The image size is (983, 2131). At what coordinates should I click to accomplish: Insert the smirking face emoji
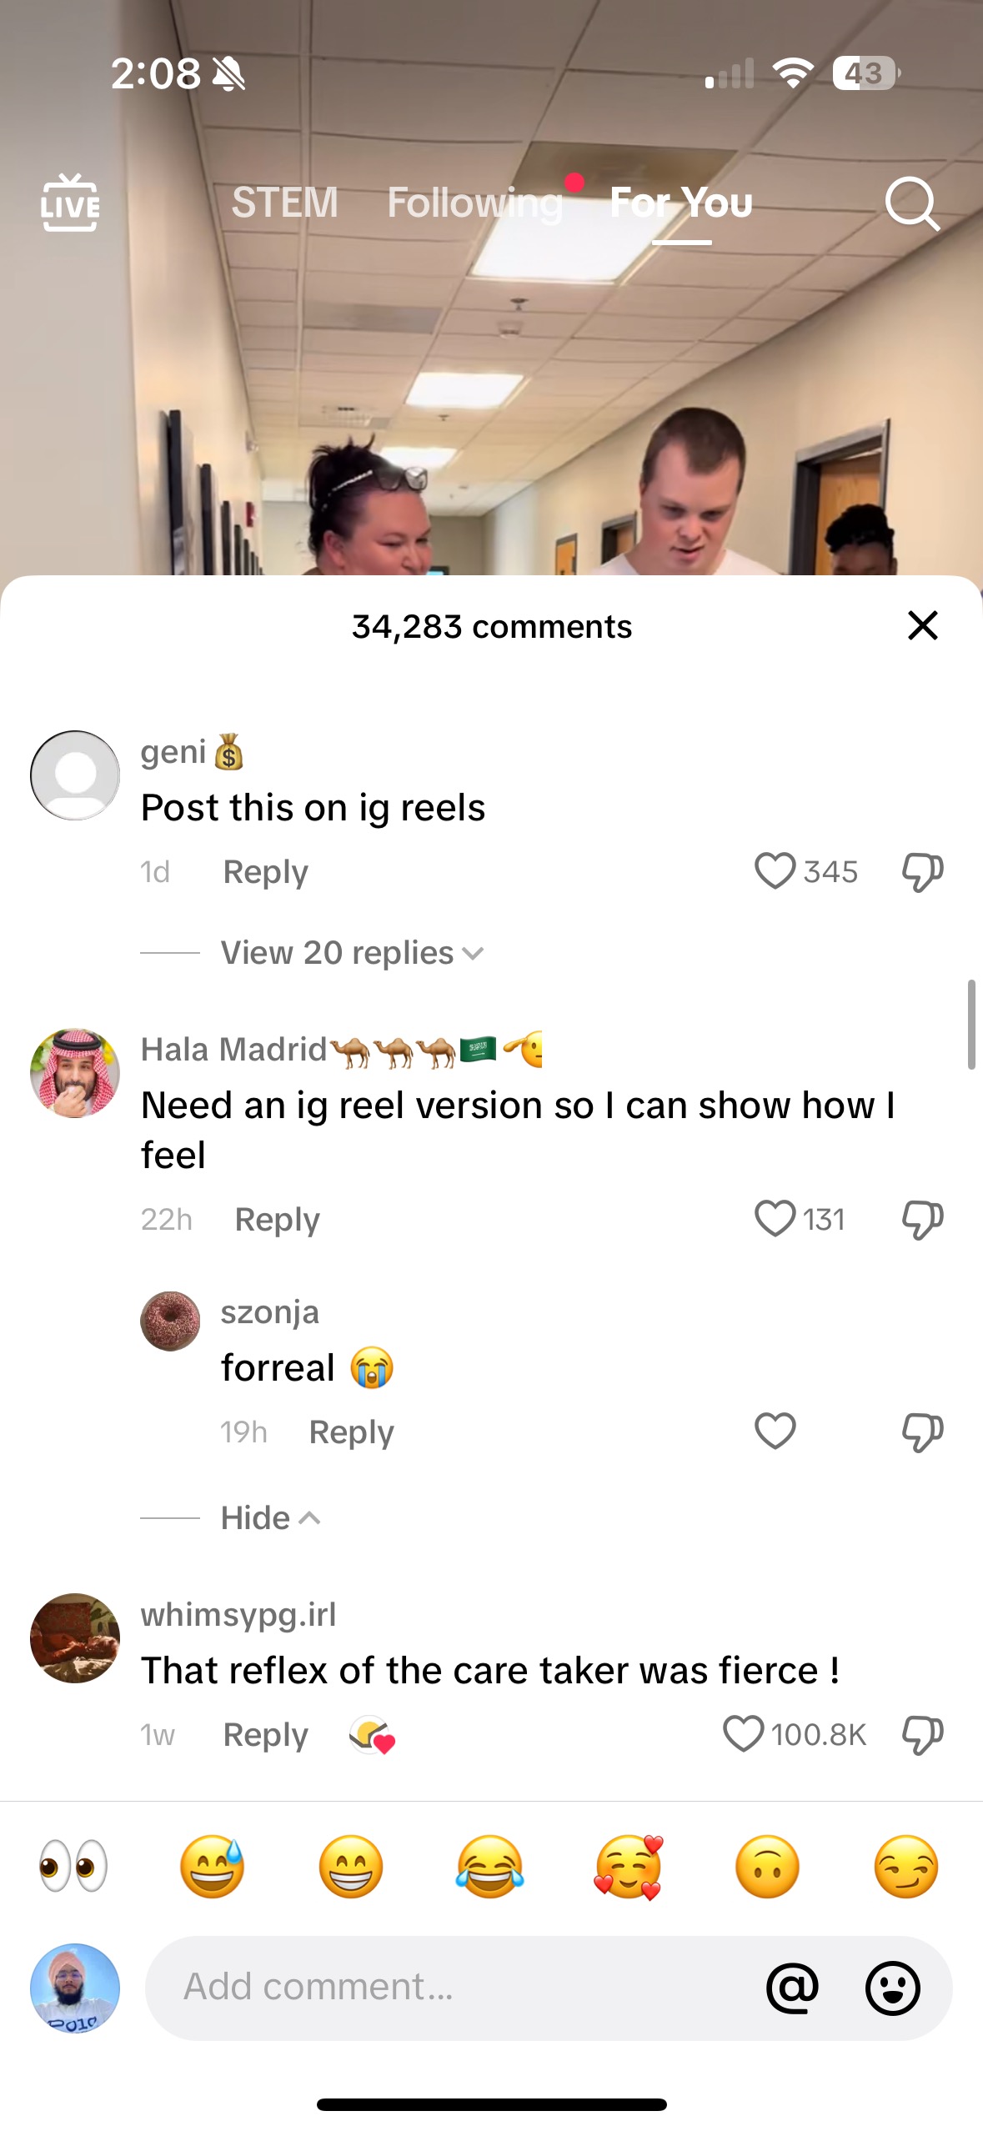click(905, 1866)
